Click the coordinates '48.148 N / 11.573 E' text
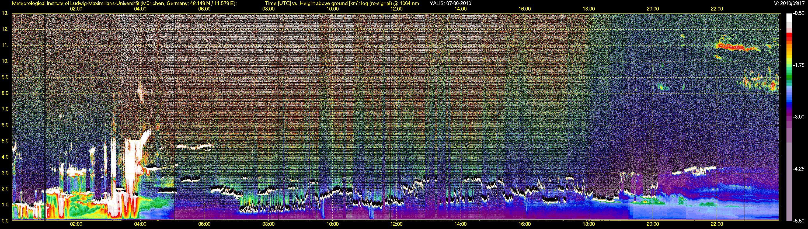808x229 pixels. (211, 4)
